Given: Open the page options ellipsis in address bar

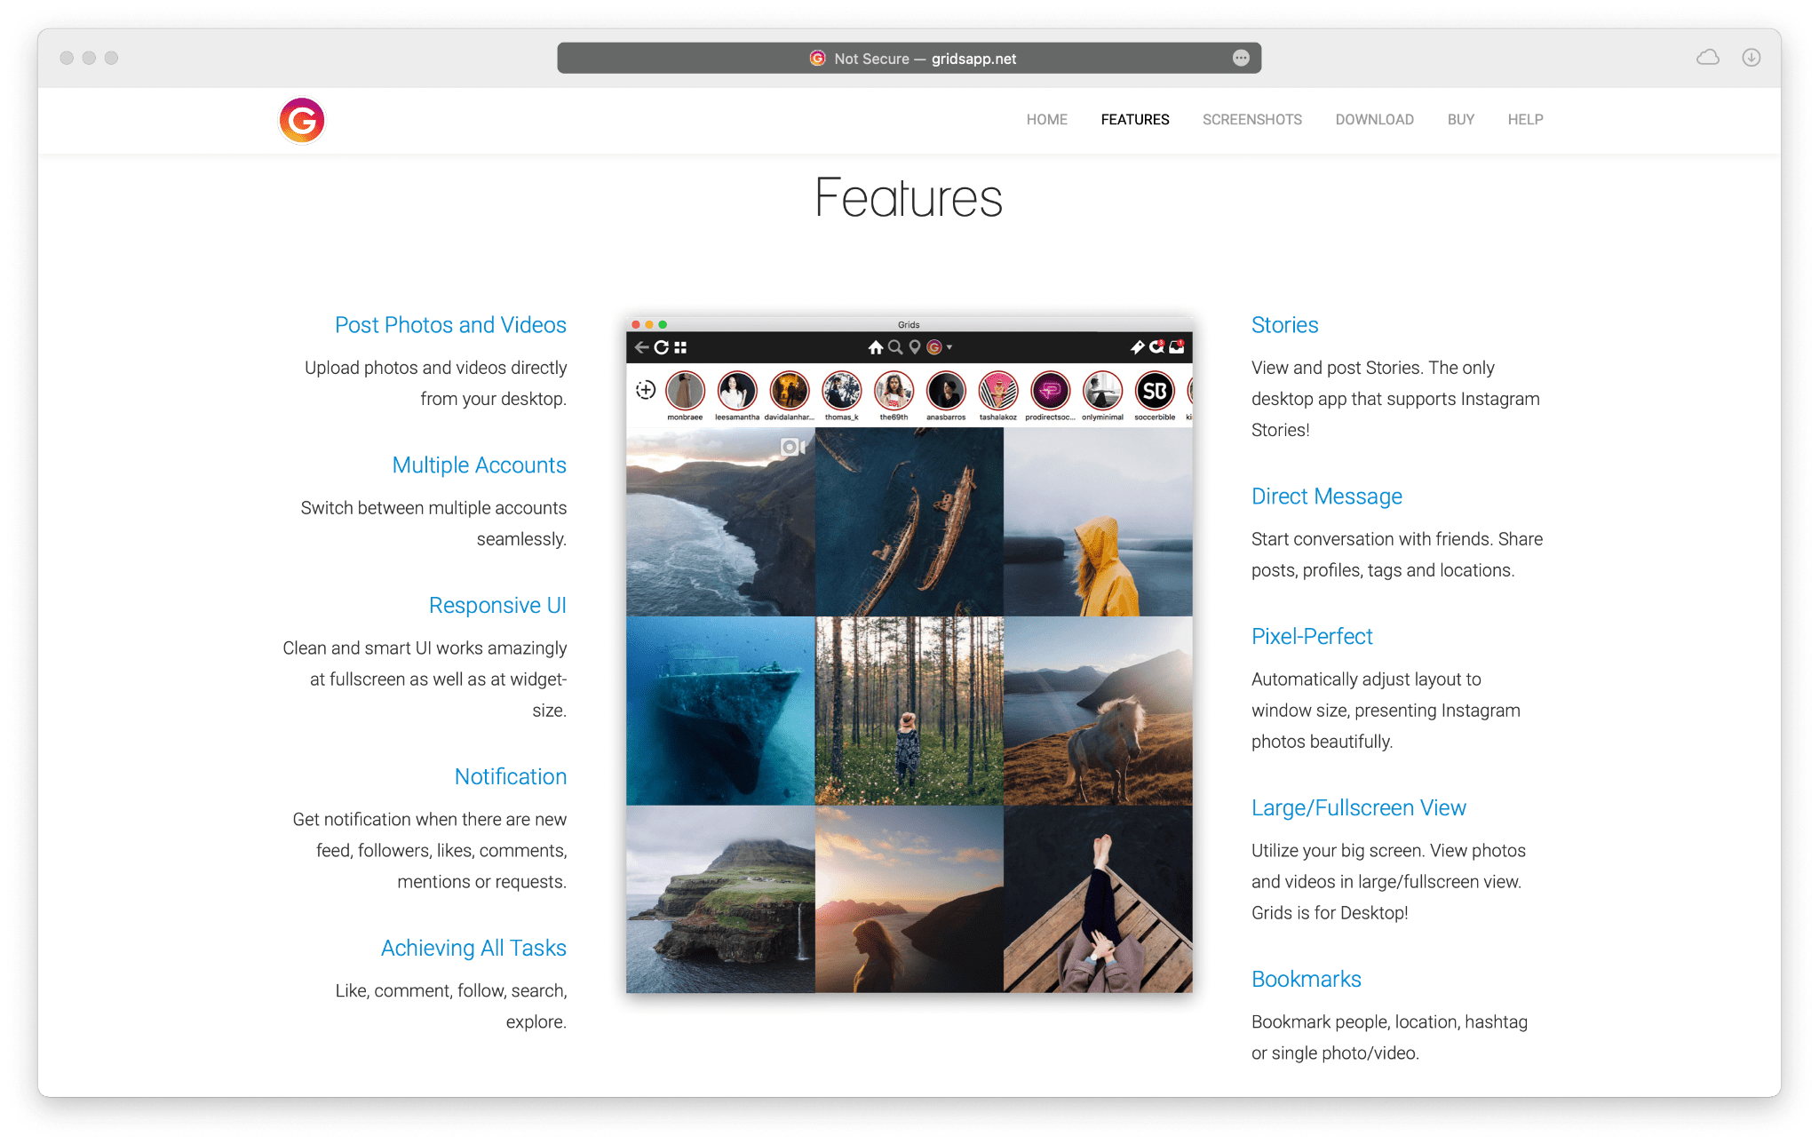Looking at the screenshot, I should (1241, 59).
